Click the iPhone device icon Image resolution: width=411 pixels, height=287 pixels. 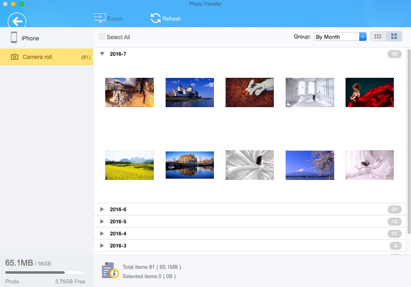(x=14, y=37)
